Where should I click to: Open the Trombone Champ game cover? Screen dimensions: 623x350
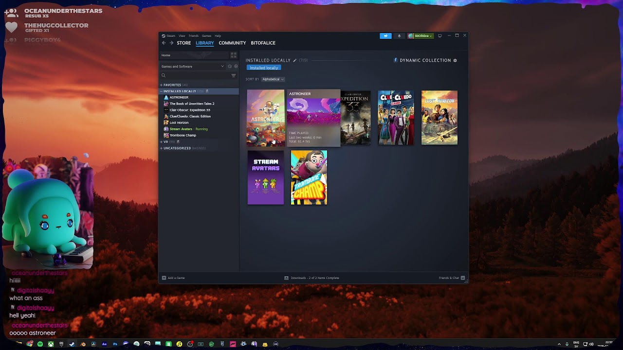(x=309, y=177)
